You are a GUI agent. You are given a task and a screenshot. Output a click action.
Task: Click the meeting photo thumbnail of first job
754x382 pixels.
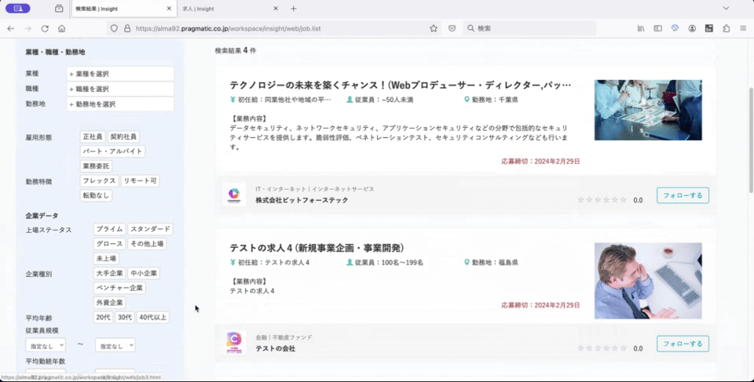coord(648,110)
